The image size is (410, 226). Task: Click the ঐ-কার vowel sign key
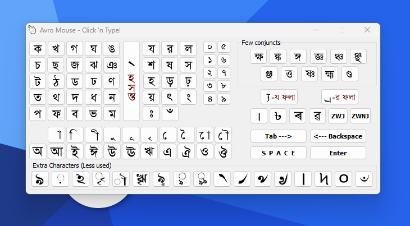(186, 135)
